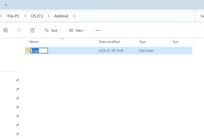Expand the chevron before This PC
This screenshot has width=204, height=139.
[1, 16]
